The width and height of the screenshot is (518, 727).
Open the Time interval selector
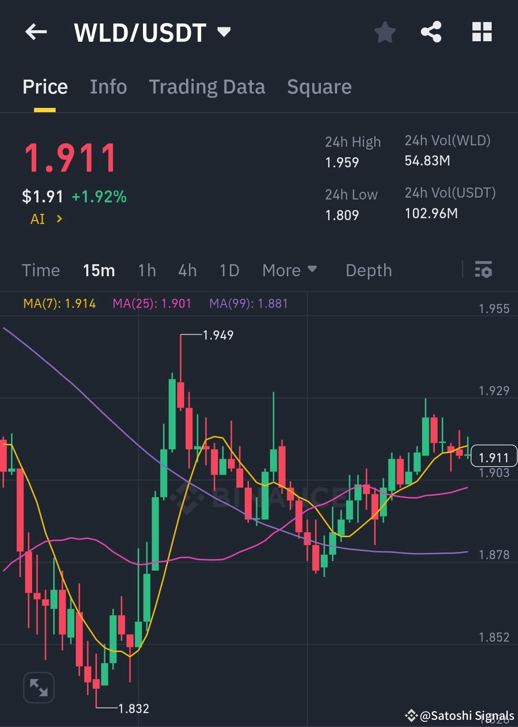41,270
